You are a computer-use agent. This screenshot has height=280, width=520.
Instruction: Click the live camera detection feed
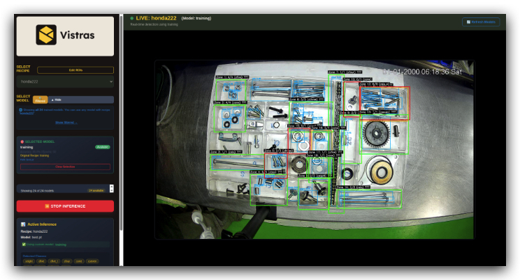(x=314, y=150)
